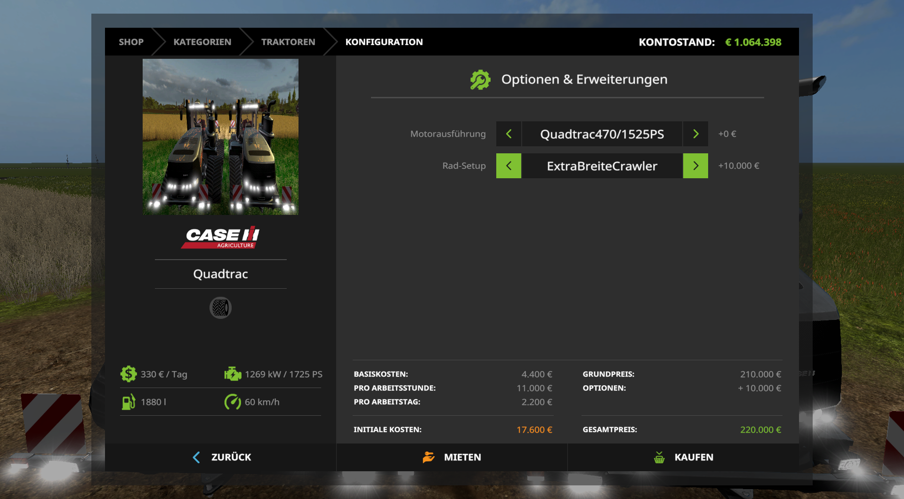
Task: Click the GRUNDPREIS label
Action: coord(608,374)
